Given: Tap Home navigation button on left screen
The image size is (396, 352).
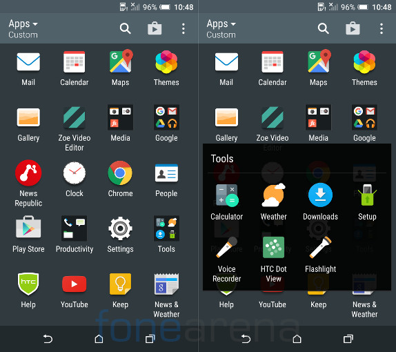Looking at the screenshot, I should click(x=99, y=339).
